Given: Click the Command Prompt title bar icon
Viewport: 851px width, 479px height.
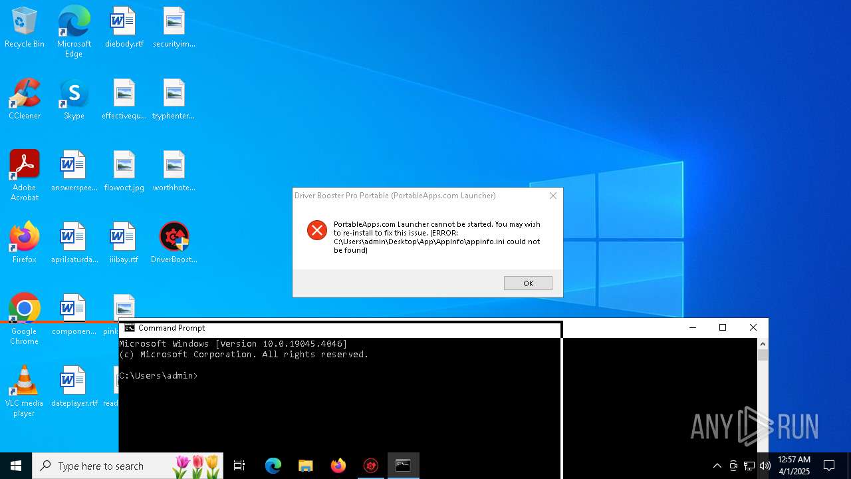Looking at the screenshot, I should tap(130, 328).
